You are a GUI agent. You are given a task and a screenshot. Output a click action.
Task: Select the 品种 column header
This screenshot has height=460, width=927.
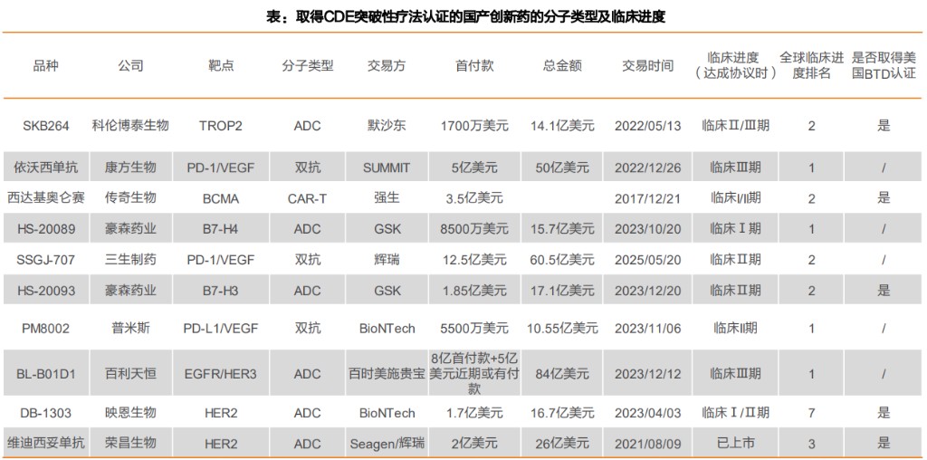(x=46, y=65)
